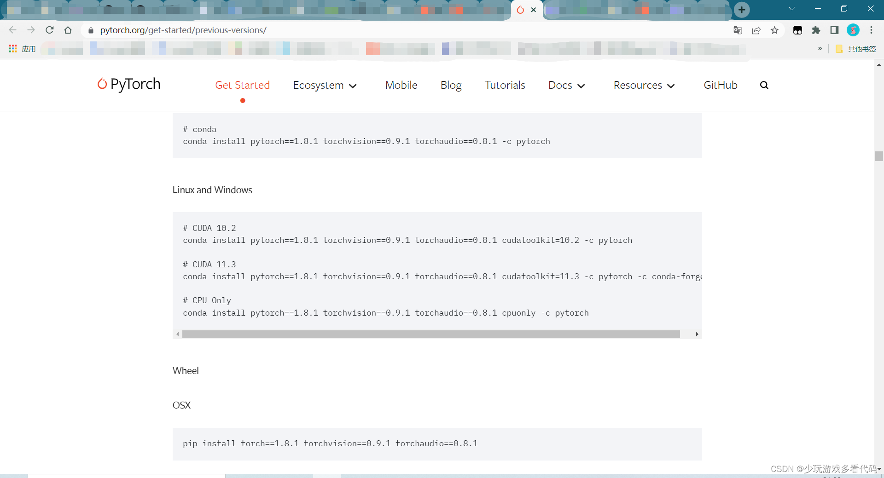The image size is (884, 478).
Task: Open the other bookmarks folder
Action: [855, 49]
